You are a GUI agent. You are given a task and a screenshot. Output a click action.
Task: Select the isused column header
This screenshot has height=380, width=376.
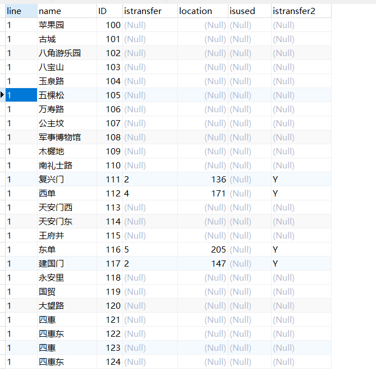tap(250, 11)
